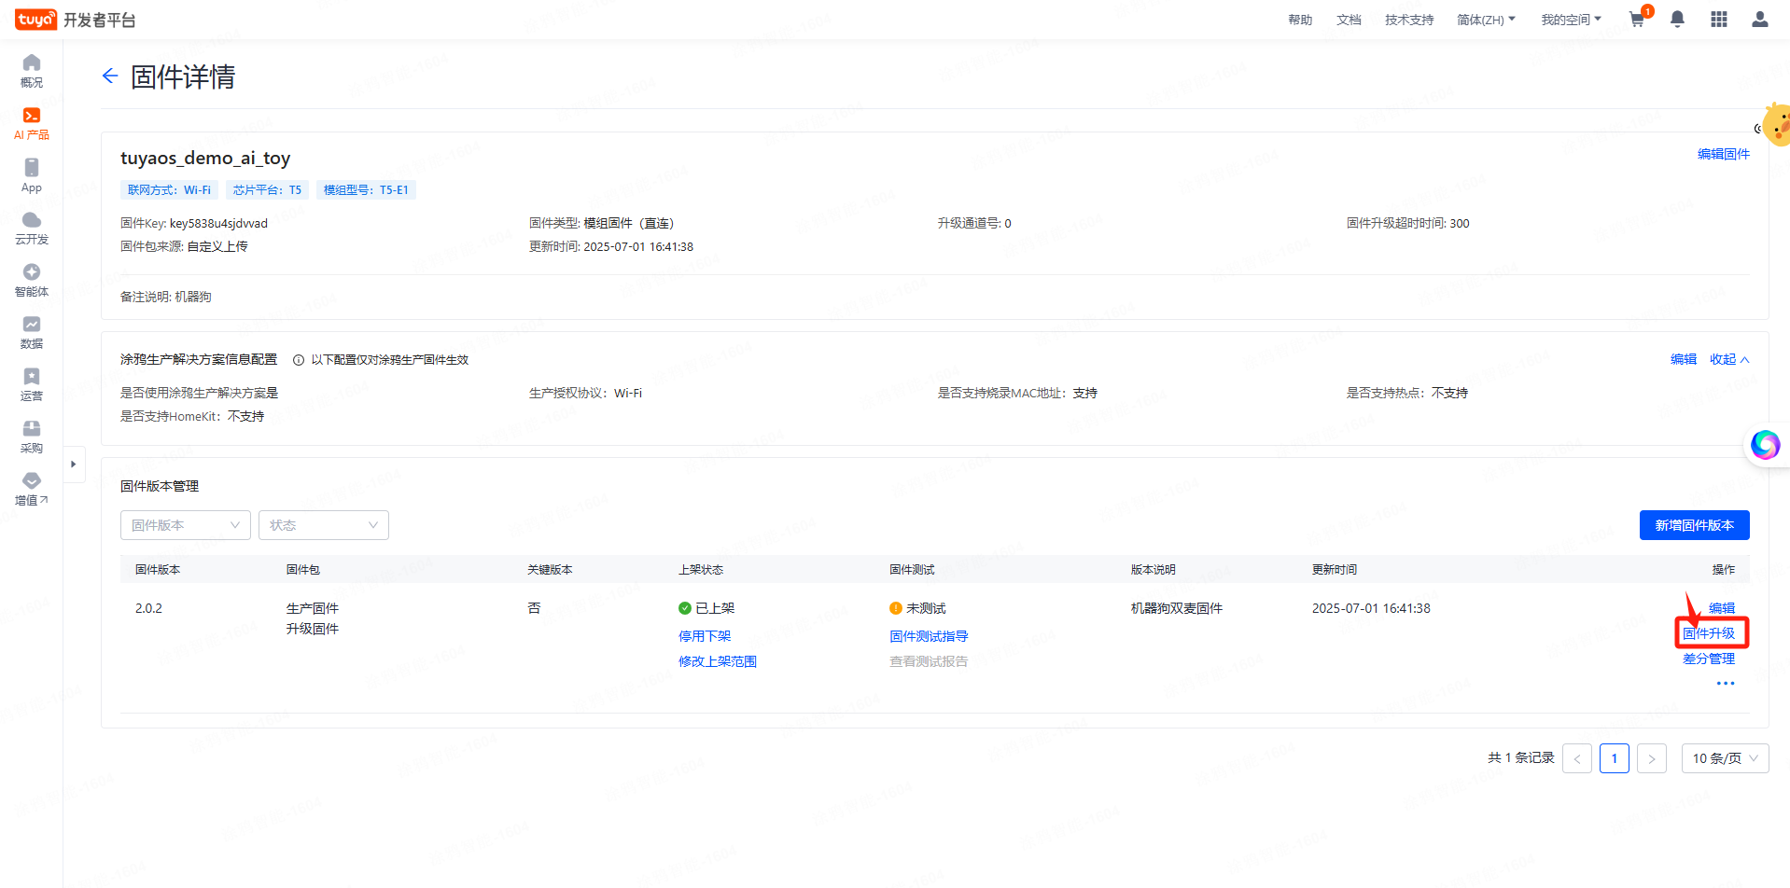The image size is (1790, 888).
Task: Open the 帮助 menu item
Action: point(1300,20)
